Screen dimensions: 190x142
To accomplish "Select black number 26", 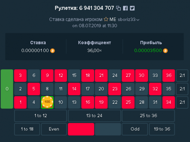I will [x=128, y=89].
